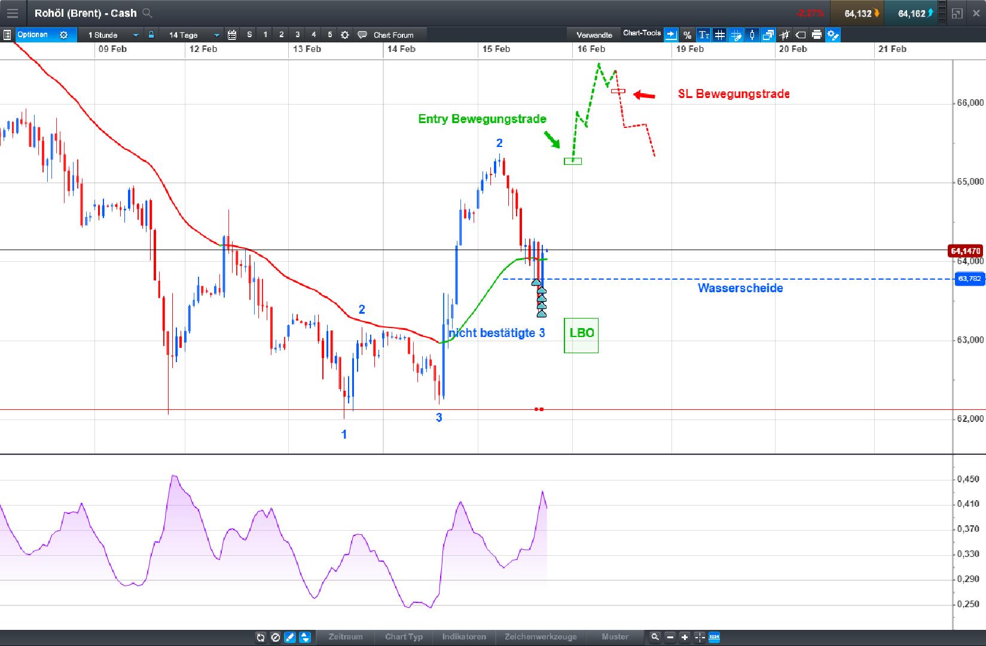
Task: Click the grid display icon
Action: pos(720,35)
